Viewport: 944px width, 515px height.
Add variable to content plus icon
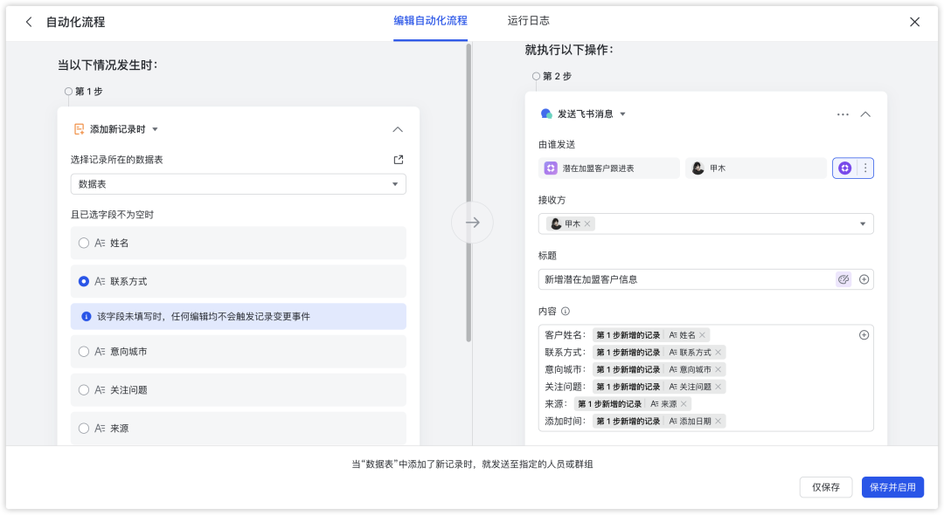864,334
